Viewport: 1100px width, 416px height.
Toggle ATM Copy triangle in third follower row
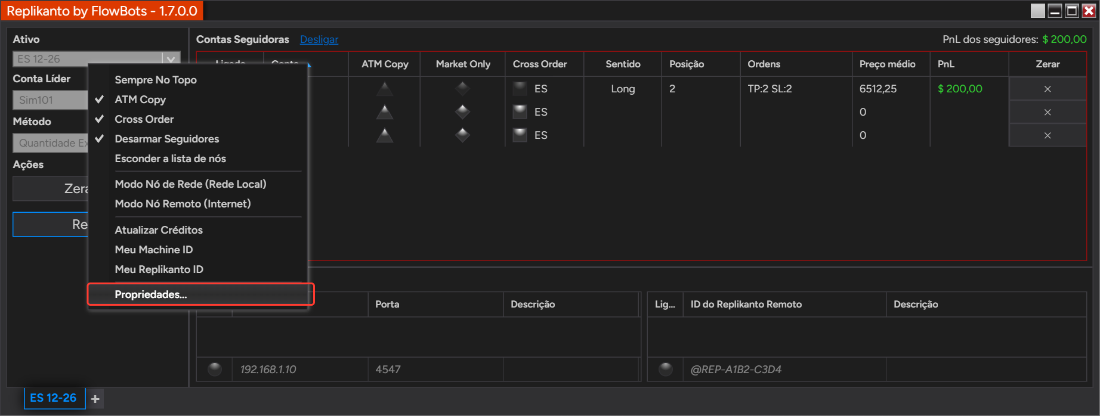click(x=385, y=135)
